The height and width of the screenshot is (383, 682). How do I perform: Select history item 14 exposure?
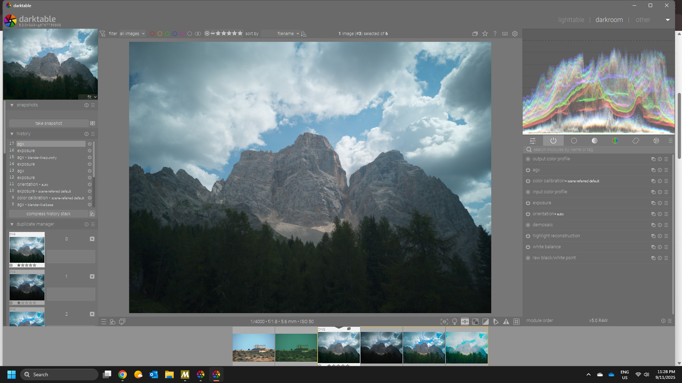(26, 164)
